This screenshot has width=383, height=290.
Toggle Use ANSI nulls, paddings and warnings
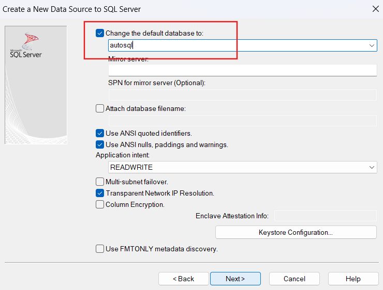[100, 144]
